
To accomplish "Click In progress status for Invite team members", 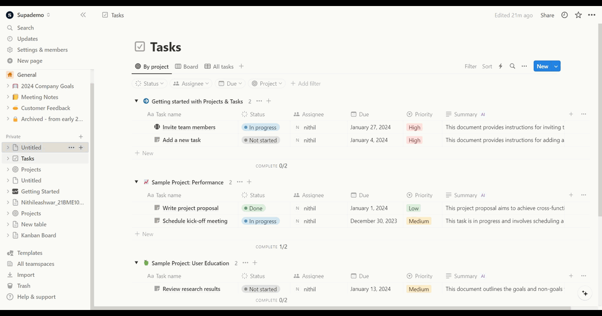I will click(x=260, y=127).
